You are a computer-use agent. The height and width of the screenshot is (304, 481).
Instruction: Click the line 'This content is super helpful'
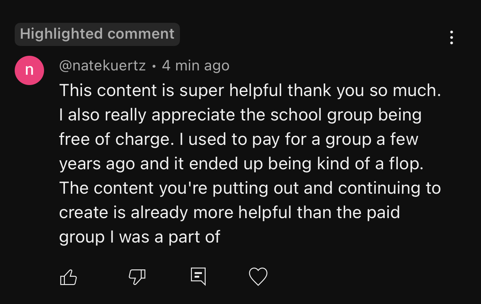171,90
